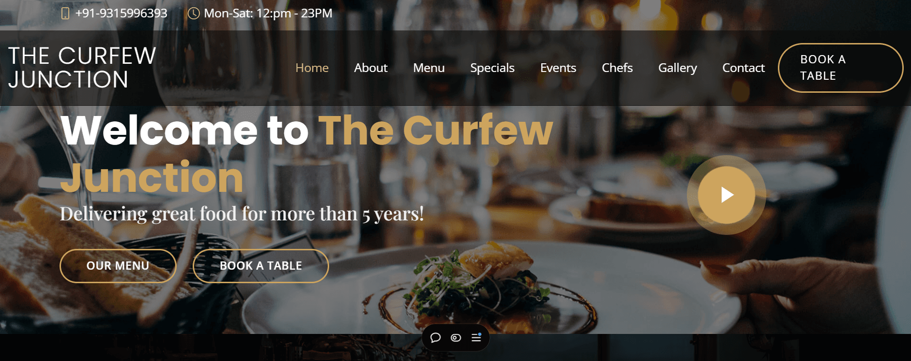Screen dimensions: 911x361
Task: Visit the Chefs nav link
Action: [x=617, y=68]
